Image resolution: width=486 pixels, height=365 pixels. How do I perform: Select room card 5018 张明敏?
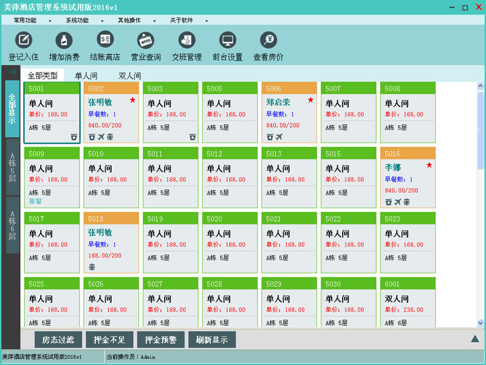[111, 243]
